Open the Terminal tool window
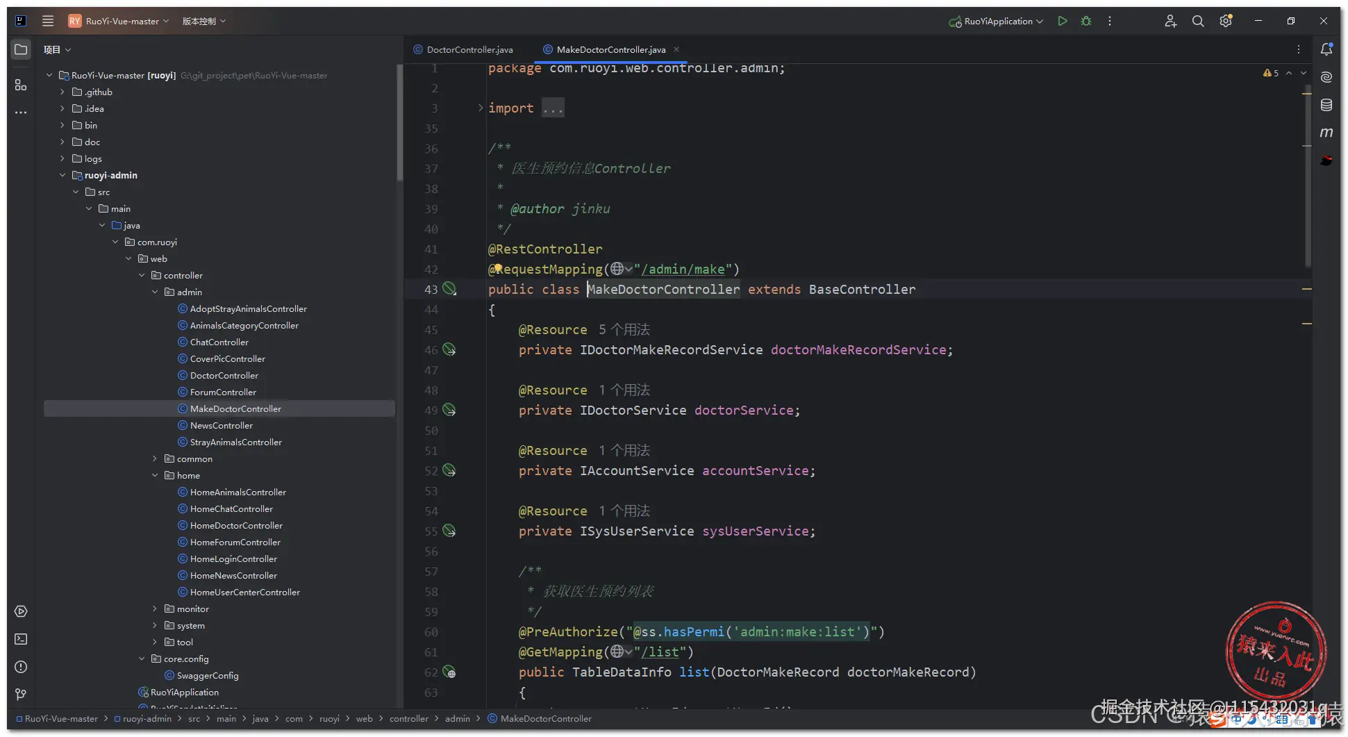This screenshot has height=737, width=1348. pos(21,639)
